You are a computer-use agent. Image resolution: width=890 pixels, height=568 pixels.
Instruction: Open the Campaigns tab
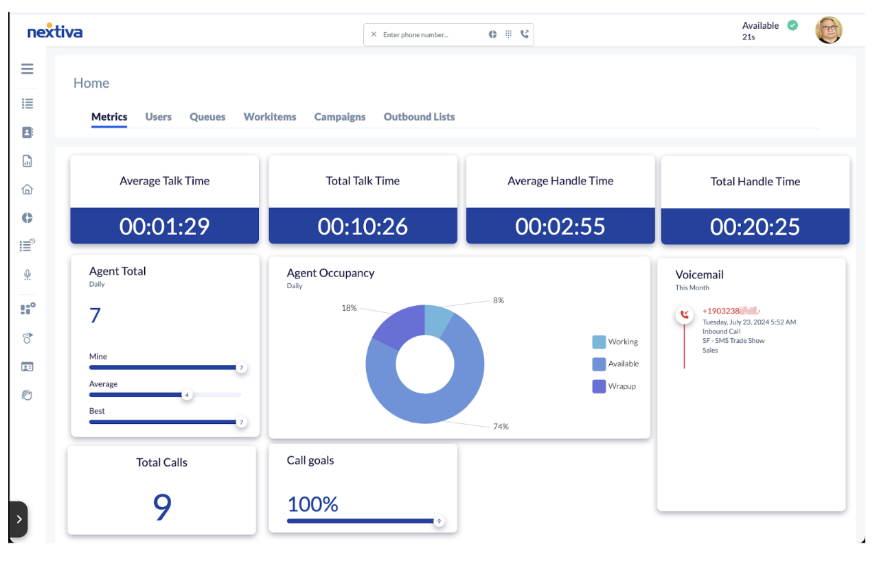[339, 117]
